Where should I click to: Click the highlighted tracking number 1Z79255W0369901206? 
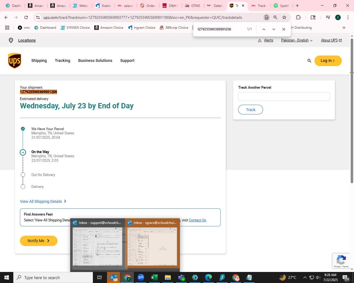tap(38, 92)
